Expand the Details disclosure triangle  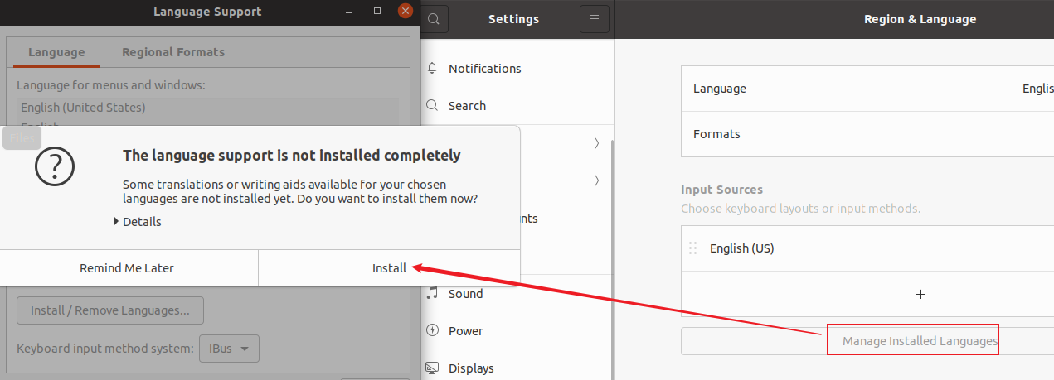click(x=116, y=222)
